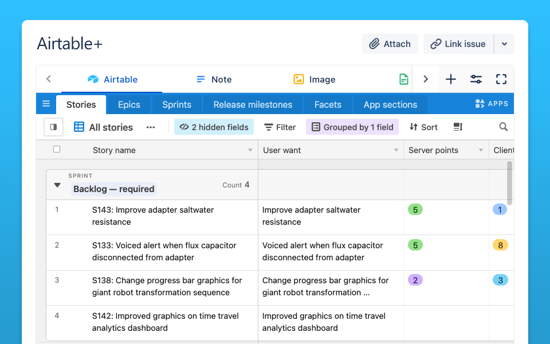The width and height of the screenshot is (550, 344).
Task: Click User want cell 'Improved graphics on time travel'
Action: pos(331,323)
